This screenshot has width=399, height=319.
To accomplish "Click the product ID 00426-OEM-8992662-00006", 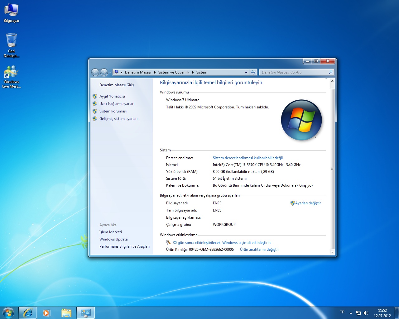I will click(x=211, y=250).
